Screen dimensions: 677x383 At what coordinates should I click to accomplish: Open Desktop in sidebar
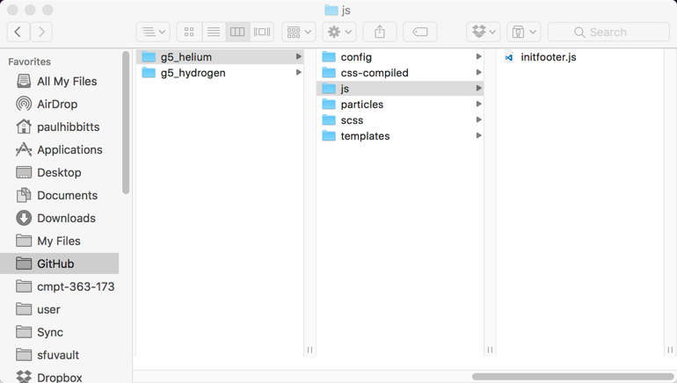pyautogui.click(x=59, y=172)
